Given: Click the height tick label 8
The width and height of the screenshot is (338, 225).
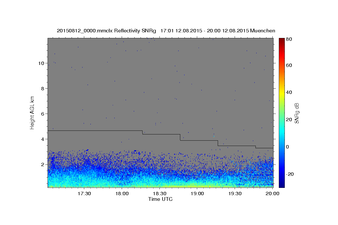Looking at the screenshot, I should point(43,89).
